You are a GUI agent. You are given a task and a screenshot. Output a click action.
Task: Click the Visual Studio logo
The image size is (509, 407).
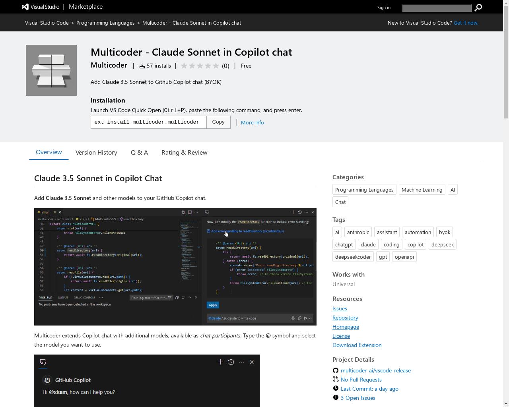pyautogui.click(x=40, y=7)
